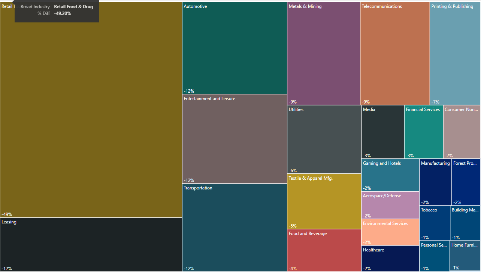This screenshot has width=481, height=272.
Task: Click the -49% value label
Action: point(7,214)
